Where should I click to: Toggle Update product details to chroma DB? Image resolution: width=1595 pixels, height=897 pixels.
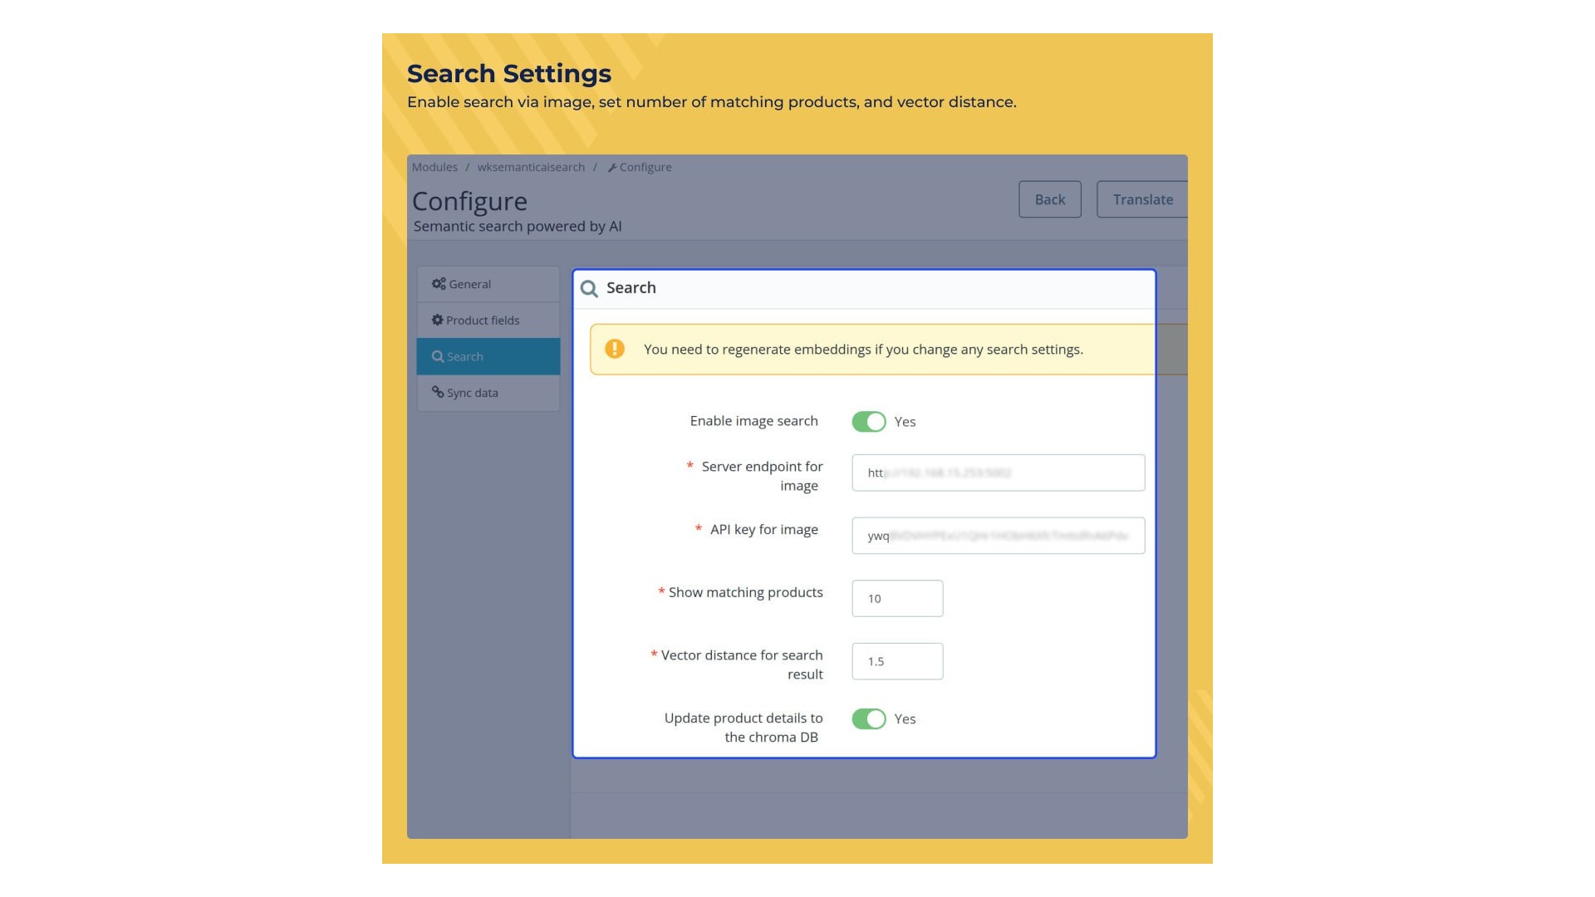(868, 719)
